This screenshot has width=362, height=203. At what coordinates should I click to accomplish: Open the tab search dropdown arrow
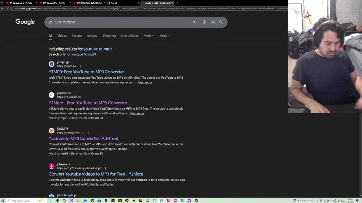click(2, 3)
